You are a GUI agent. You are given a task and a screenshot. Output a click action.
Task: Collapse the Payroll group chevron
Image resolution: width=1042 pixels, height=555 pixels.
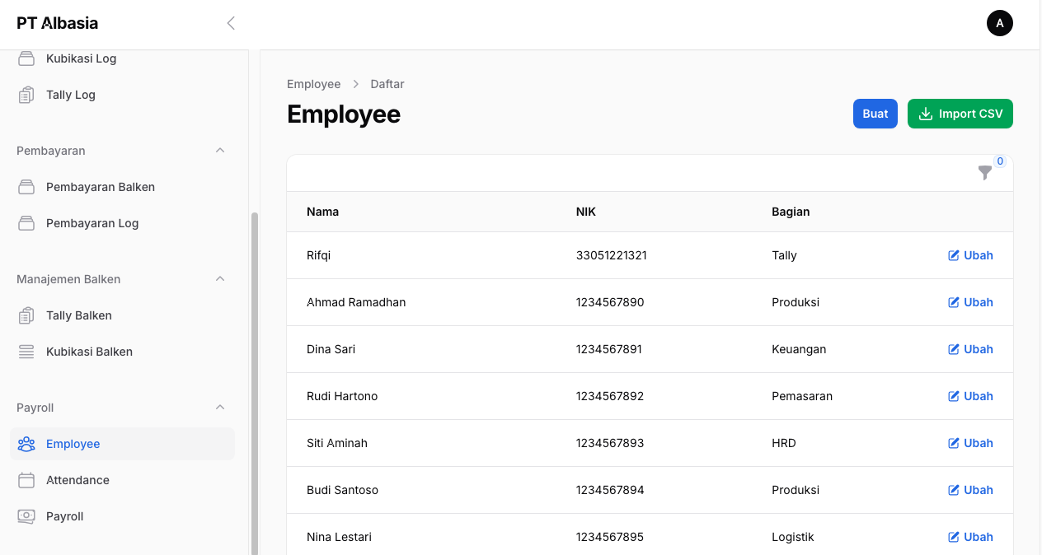pos(220,408)
